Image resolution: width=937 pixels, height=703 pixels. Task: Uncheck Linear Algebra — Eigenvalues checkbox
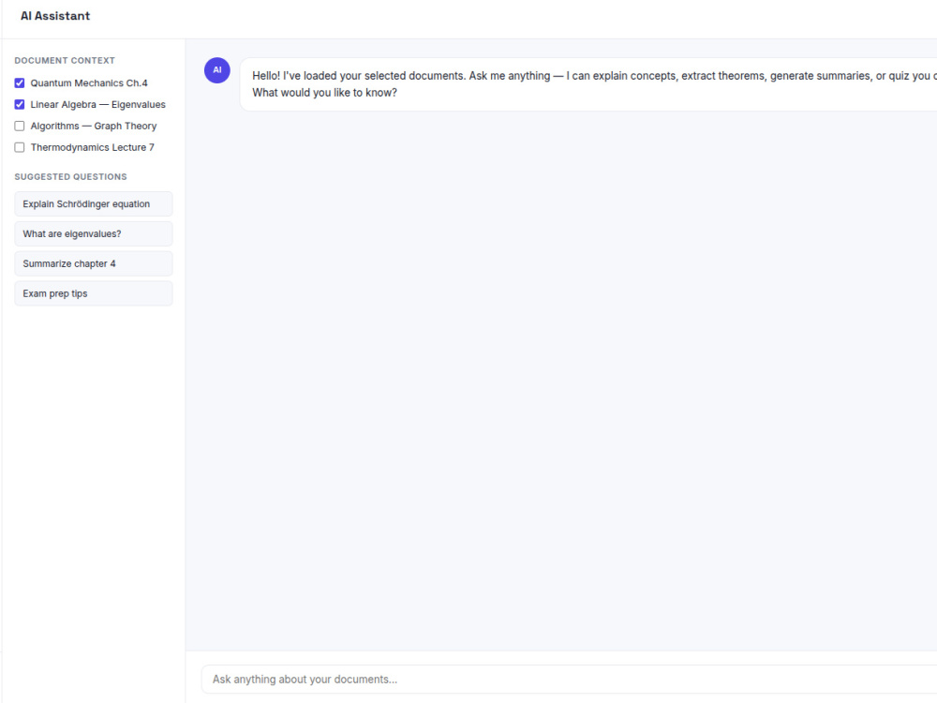(x=20, y=105)
